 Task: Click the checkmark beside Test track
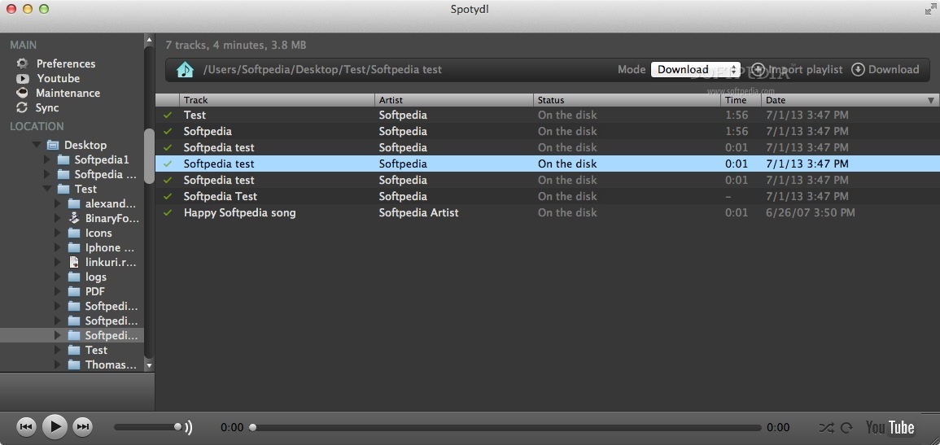tap(168, 115)
